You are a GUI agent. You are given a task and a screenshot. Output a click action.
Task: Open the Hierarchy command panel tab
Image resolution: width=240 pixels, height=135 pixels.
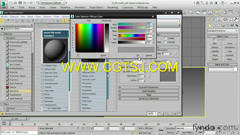(219, 19)
